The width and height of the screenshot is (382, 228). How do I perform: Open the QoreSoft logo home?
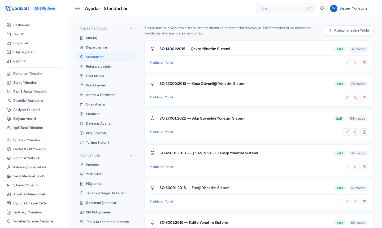click(x=17, y=8)
